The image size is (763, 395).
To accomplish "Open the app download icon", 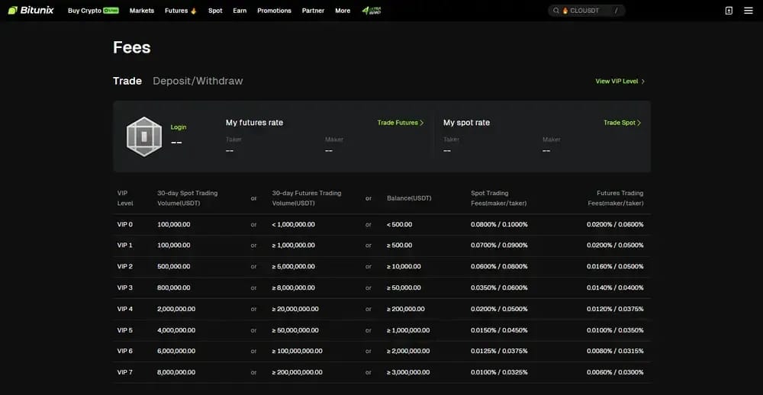I will tap(729, 10).
